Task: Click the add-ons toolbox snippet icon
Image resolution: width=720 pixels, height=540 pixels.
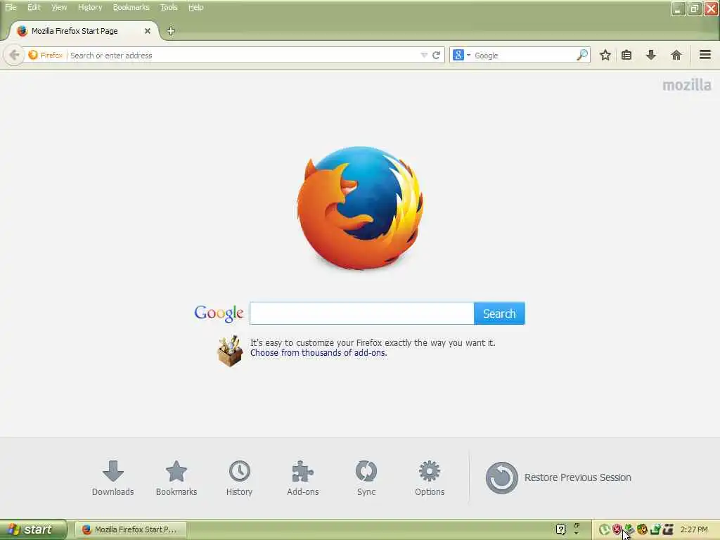Action: point(230,351)
